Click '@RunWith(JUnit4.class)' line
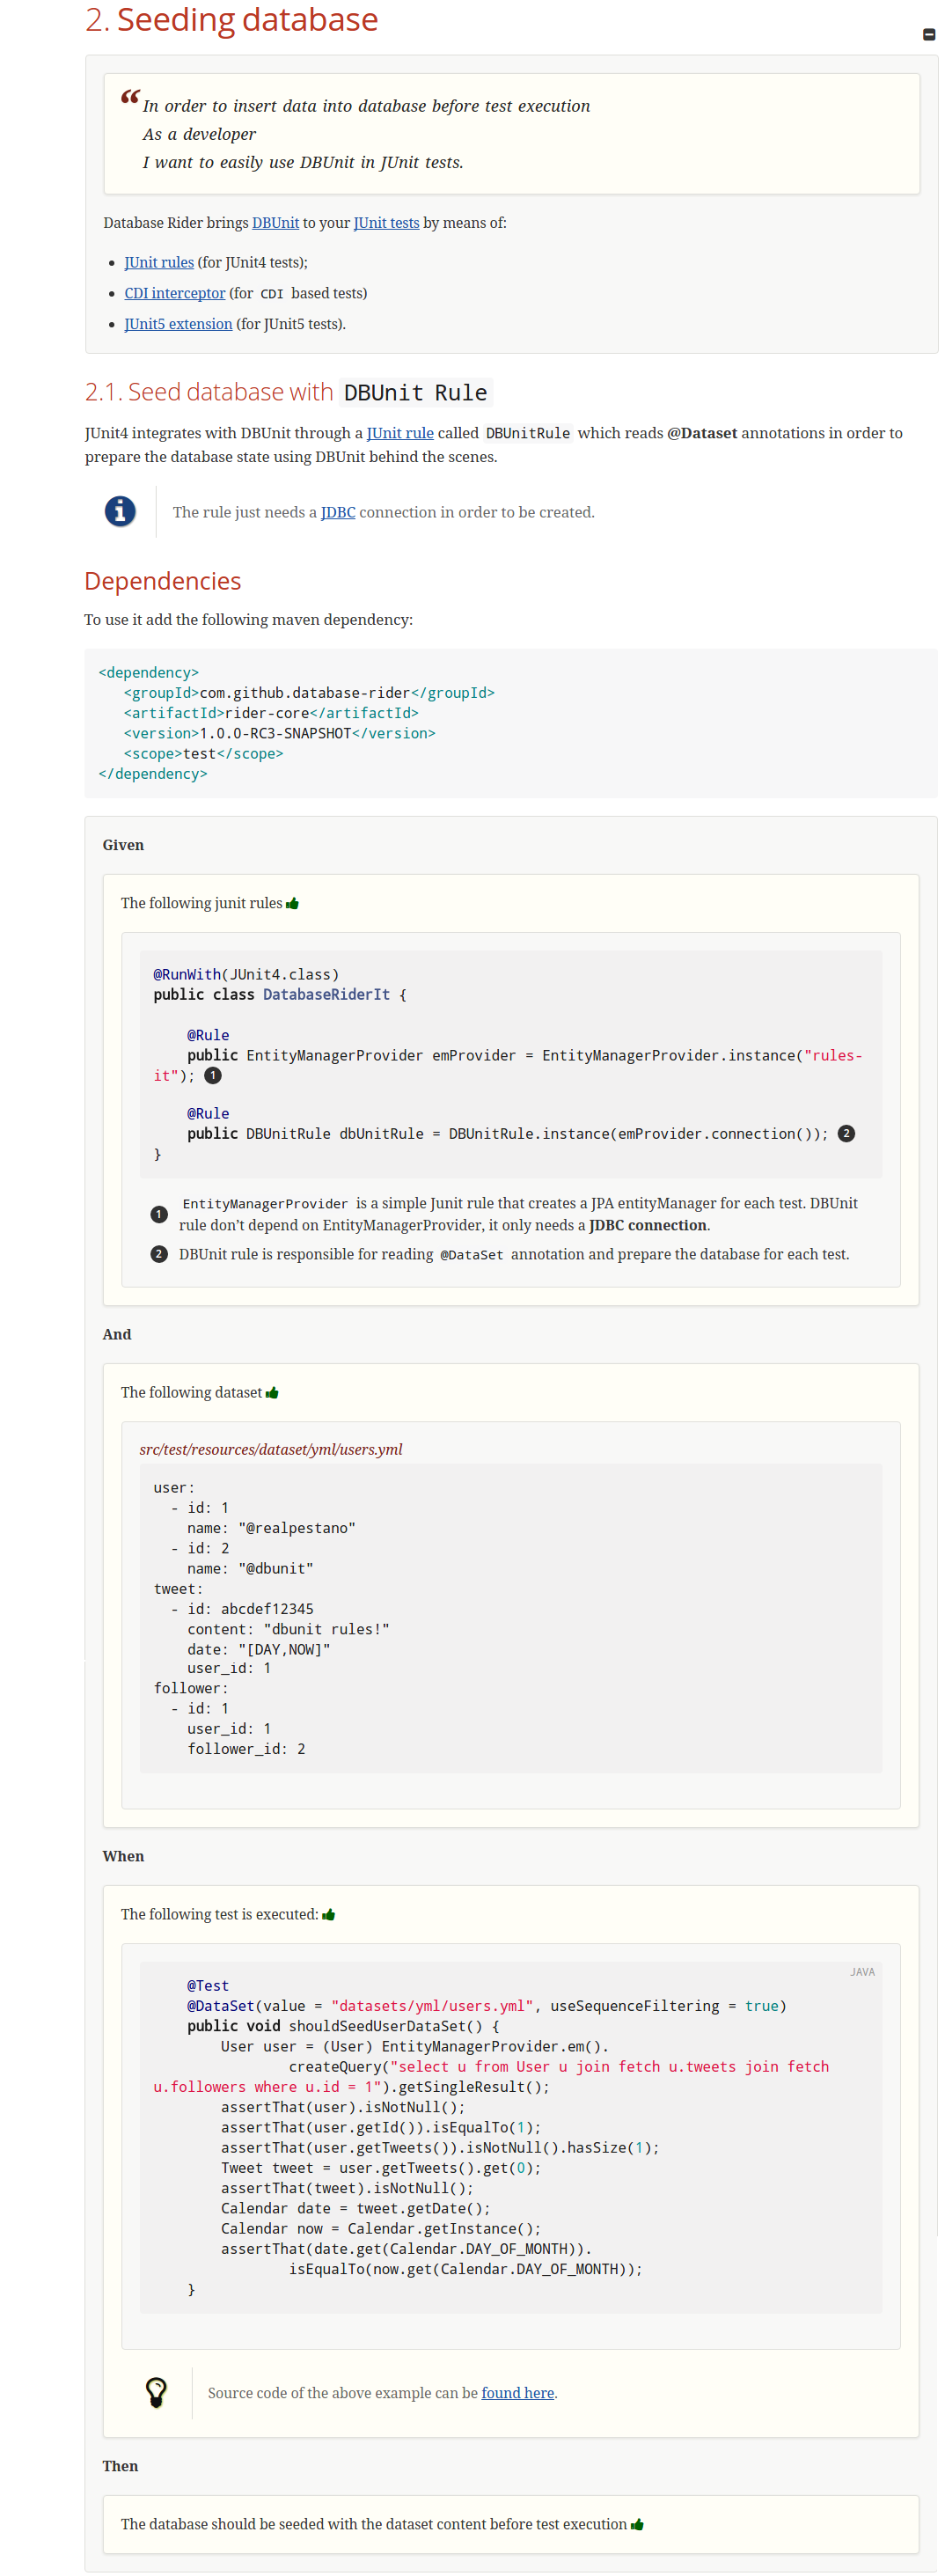The image size is (945, 2576). pyautogui.click(x=246, y=975)
